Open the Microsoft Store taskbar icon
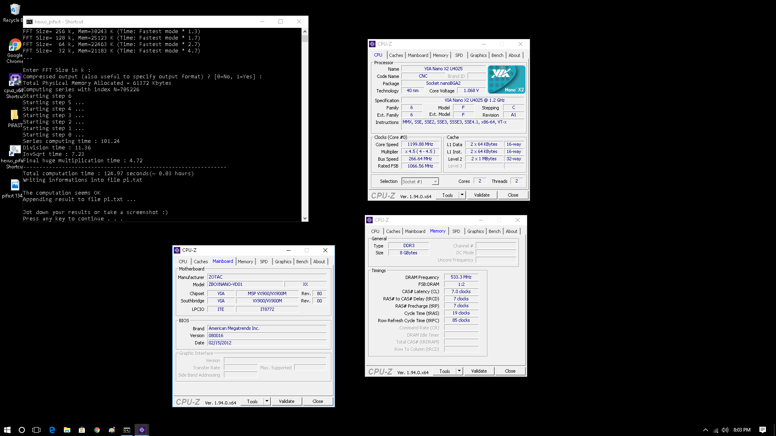The height and width of the screenshot is (436, 776). [82, 430]
